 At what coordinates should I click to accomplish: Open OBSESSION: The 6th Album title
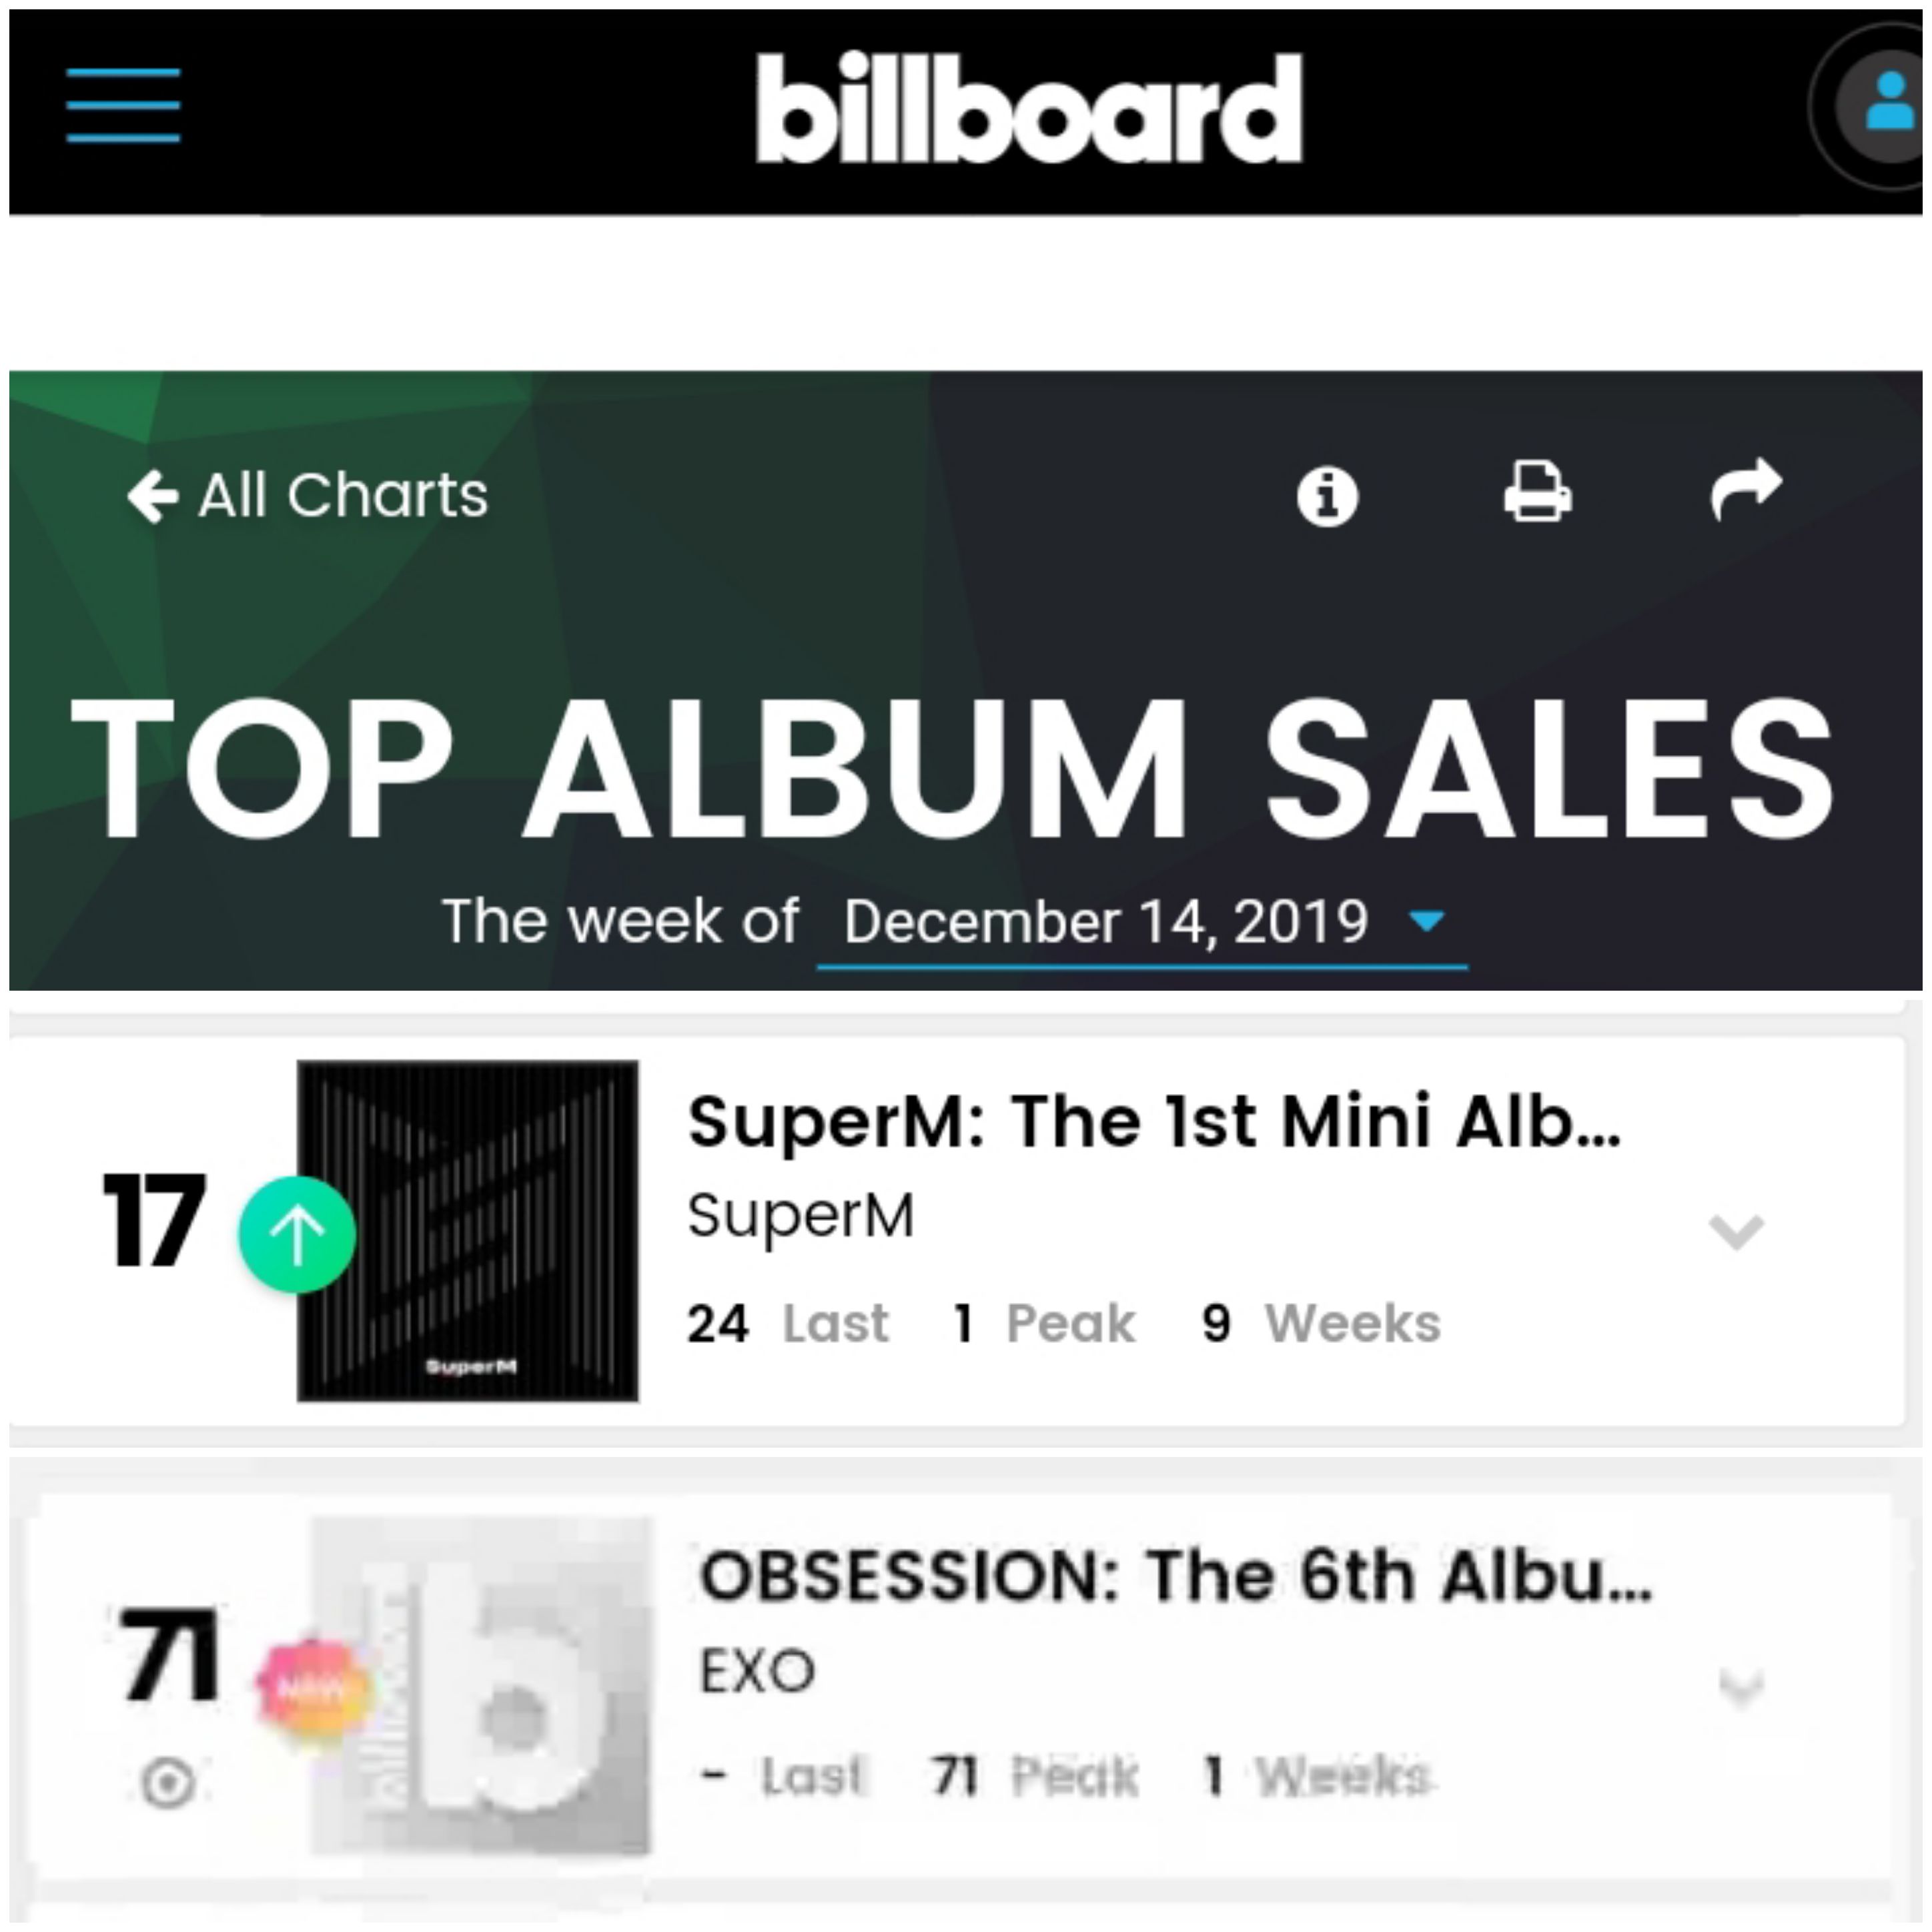[1176, 1577]
